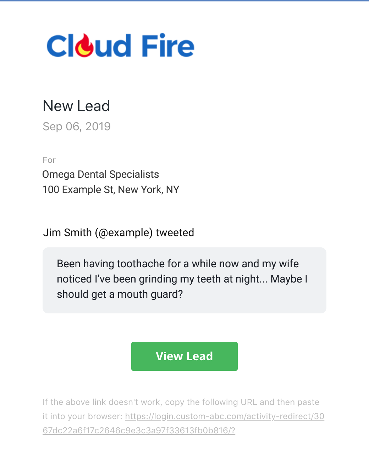Click the Sep 06, 2019 date
Viewport: 369px width, 466px height.
[77, 126]
